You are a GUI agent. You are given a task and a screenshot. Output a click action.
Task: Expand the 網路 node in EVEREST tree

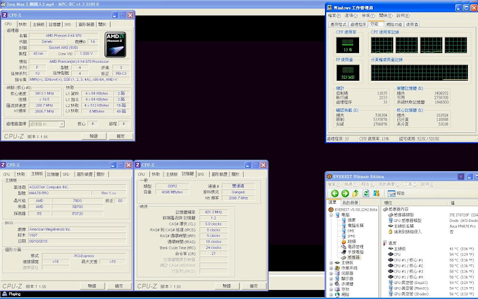[331, 295]
